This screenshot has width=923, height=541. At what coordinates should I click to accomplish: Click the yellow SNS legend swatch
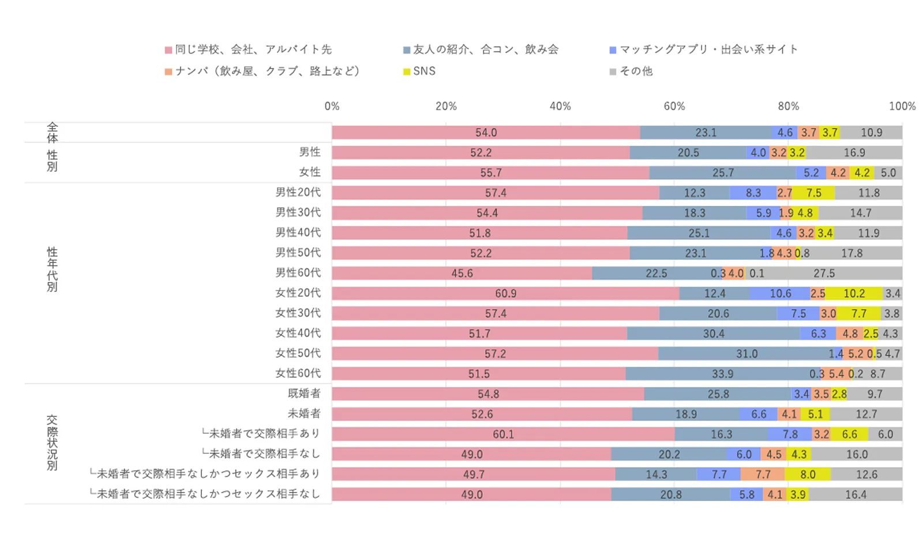407,72
